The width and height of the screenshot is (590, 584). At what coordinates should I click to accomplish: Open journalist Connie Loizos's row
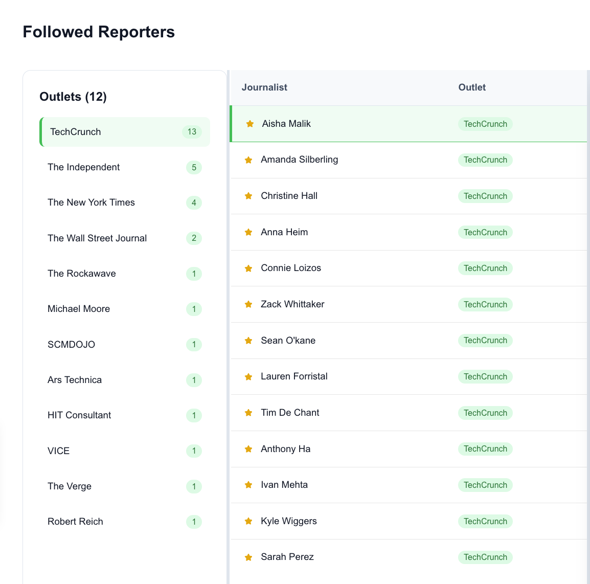point(291,268)
